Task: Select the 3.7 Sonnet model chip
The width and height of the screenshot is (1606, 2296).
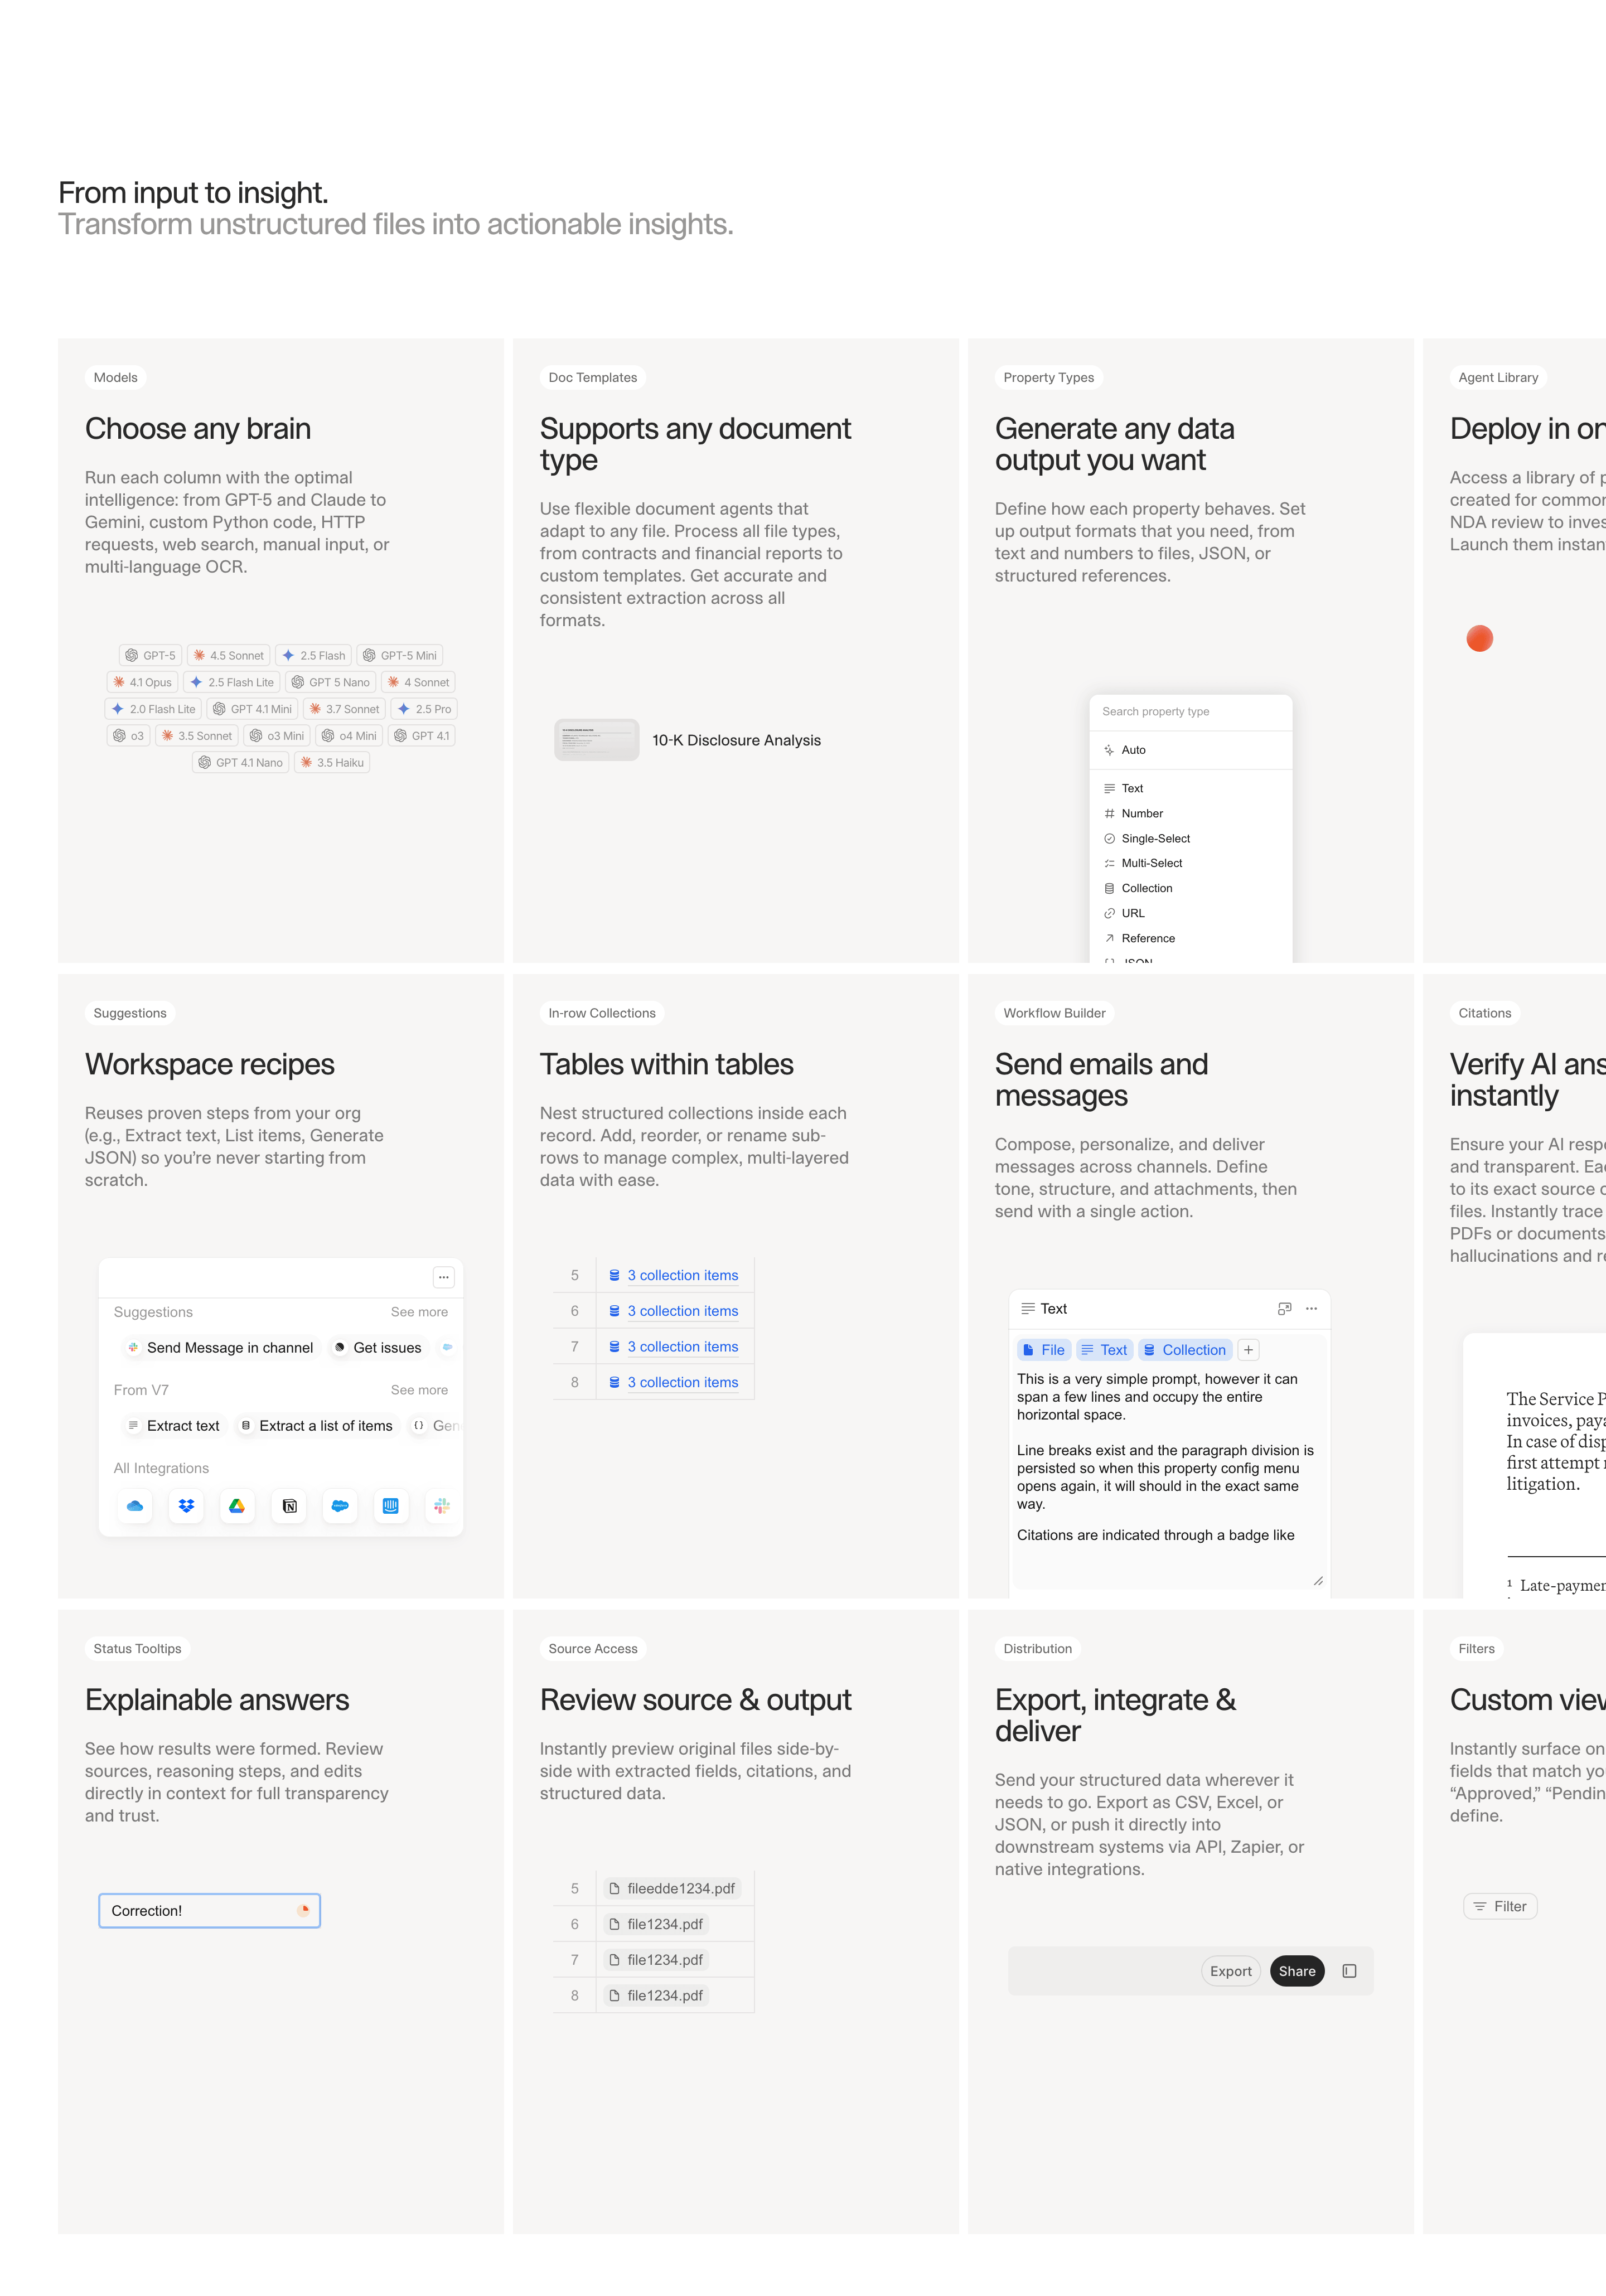Action: pyautogui.click(x=345, y=709)
